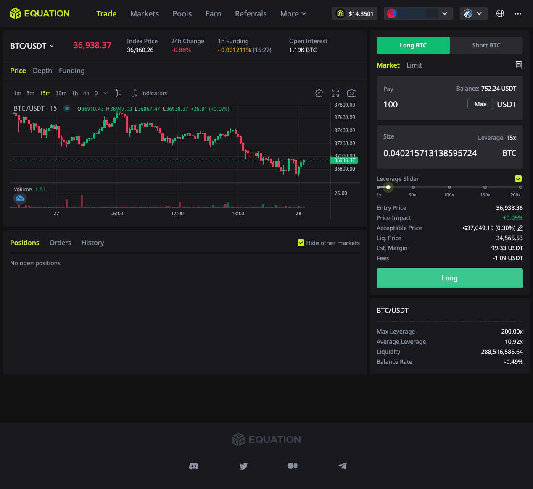The width and height of the screenshot is (533, 489).
Task: Click the 1h Funding label
Action: (233, 41)
